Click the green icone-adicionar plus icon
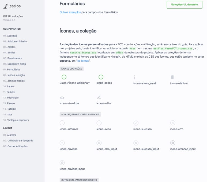The width and height of the screenshot is (207, 182). [64, 77]
